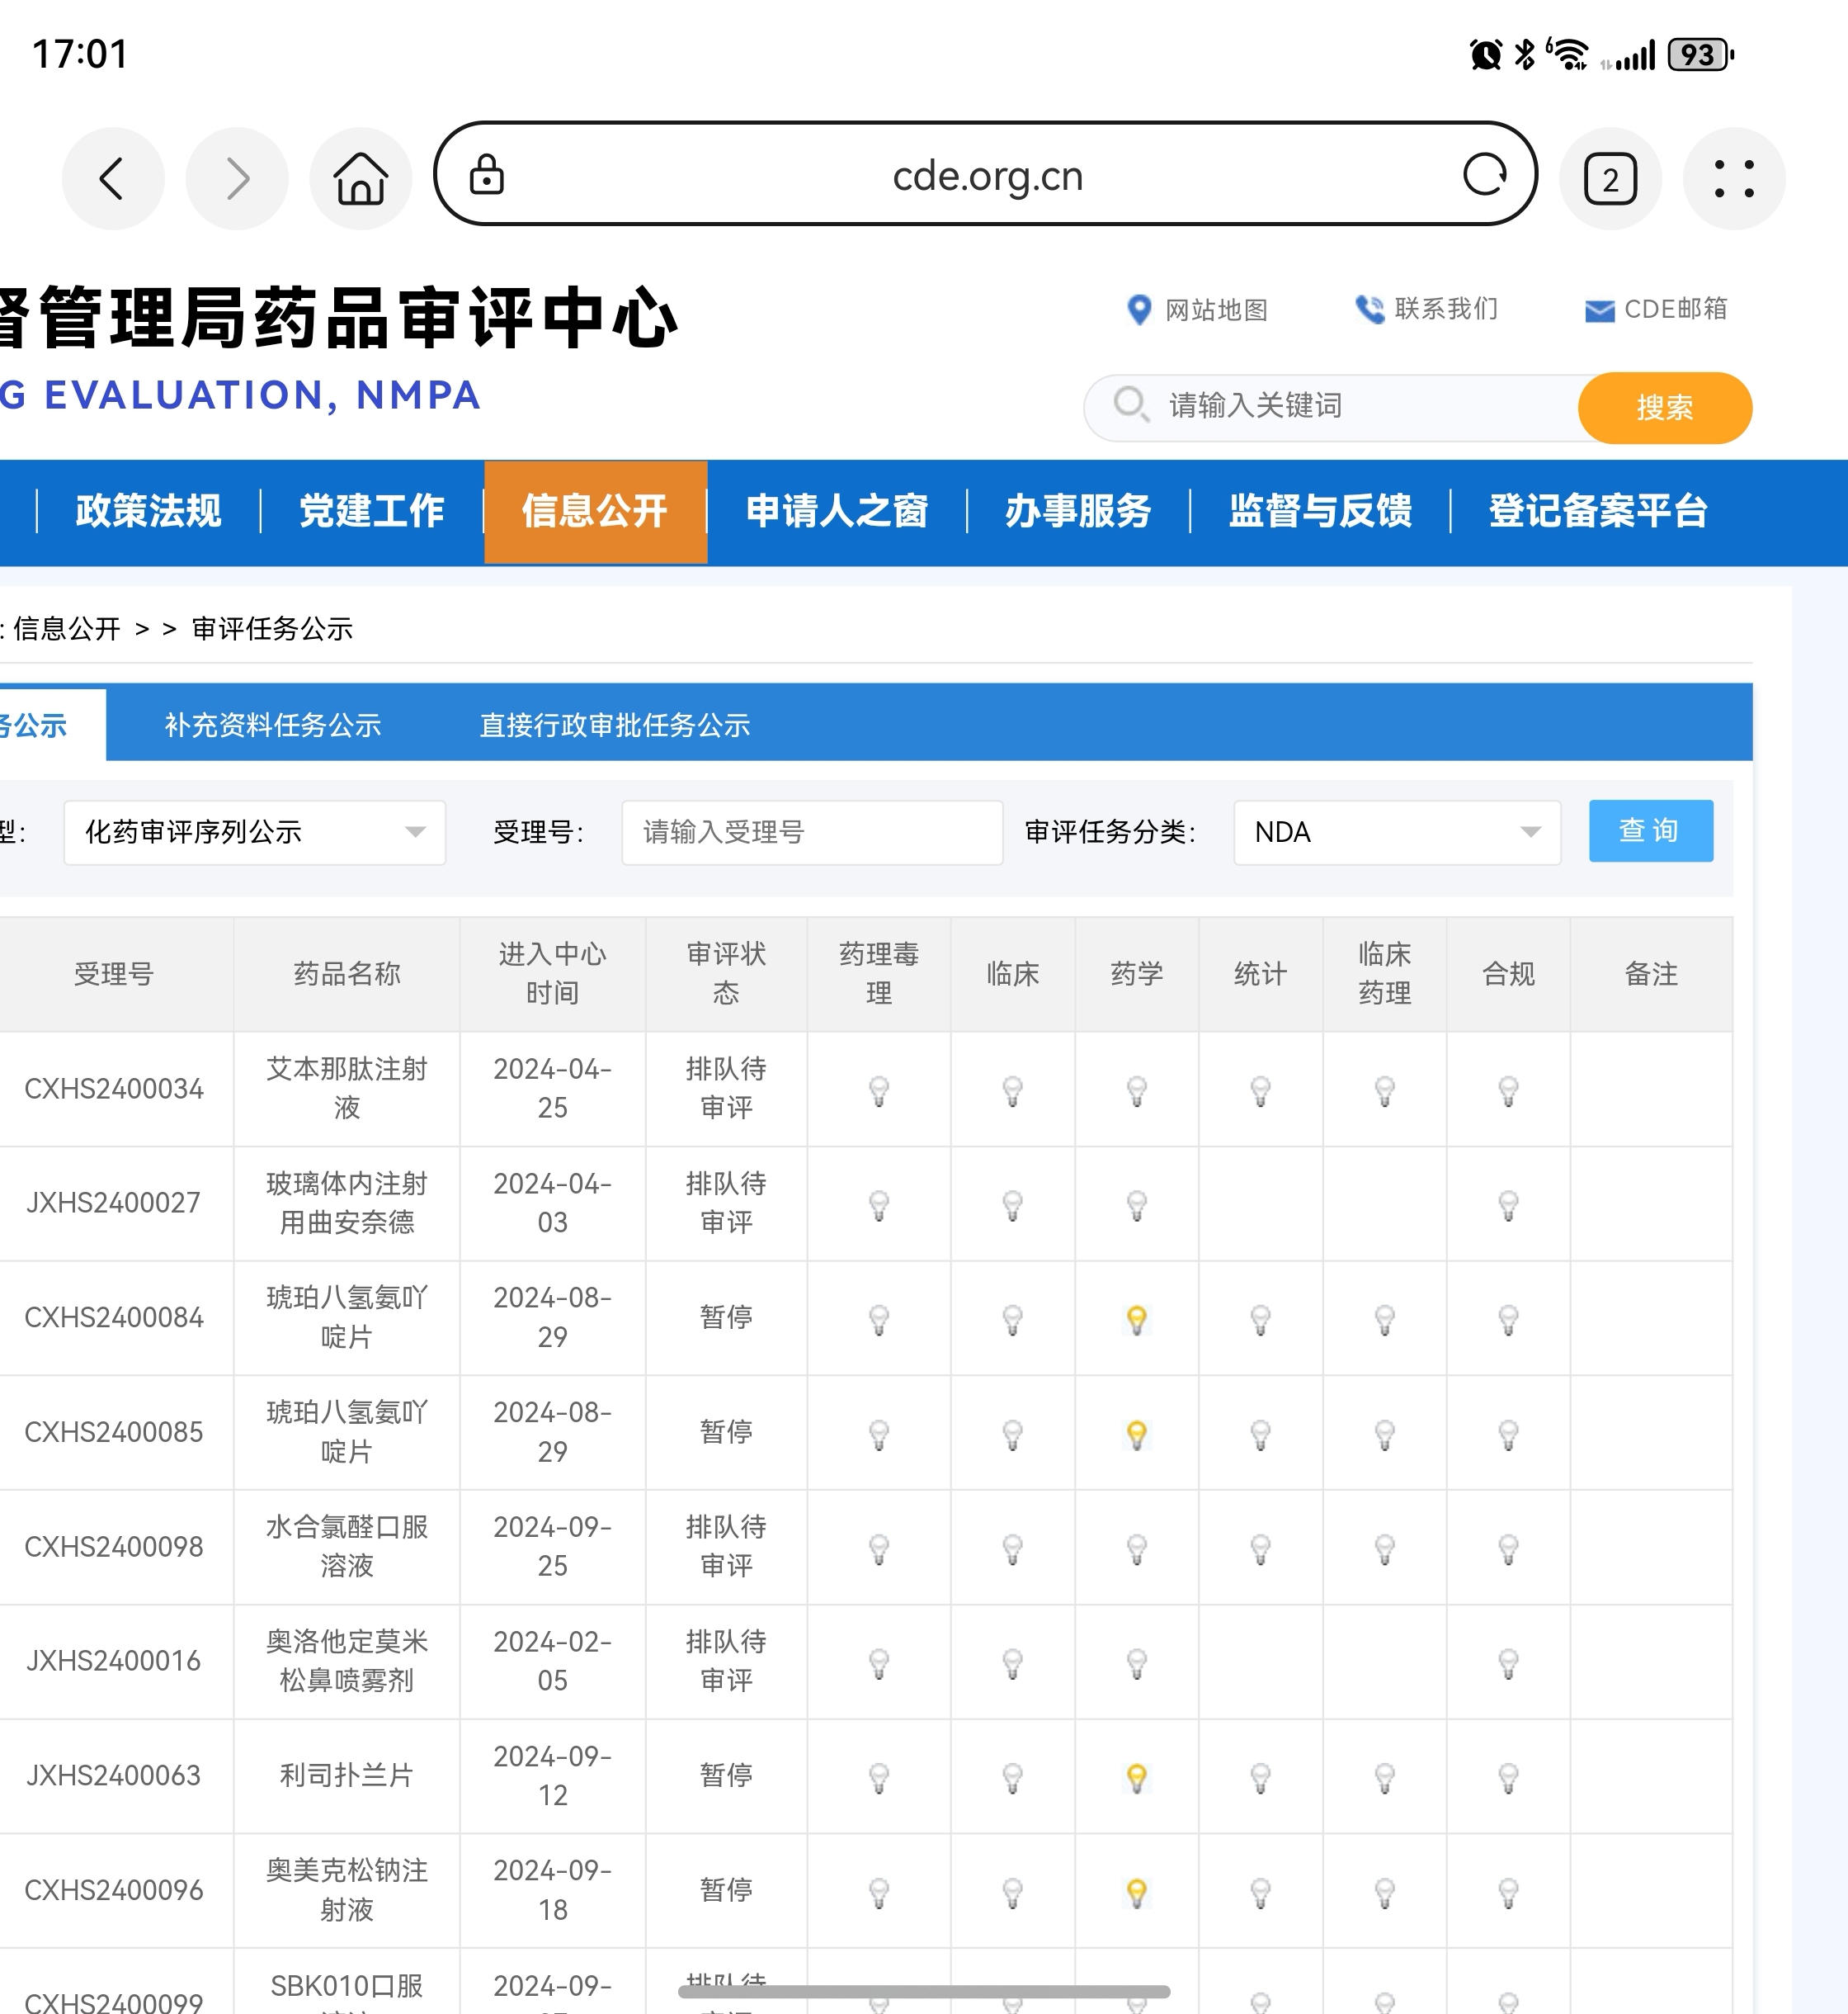Image resolution: width=1848 pixels, height=2014 pixels.
Task: Tap the cde.org.cn address bar
Action: pyautogui.click(x=985, y=174)
